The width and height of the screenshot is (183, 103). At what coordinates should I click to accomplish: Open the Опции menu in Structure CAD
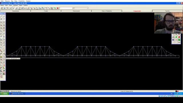click(10, 5)
